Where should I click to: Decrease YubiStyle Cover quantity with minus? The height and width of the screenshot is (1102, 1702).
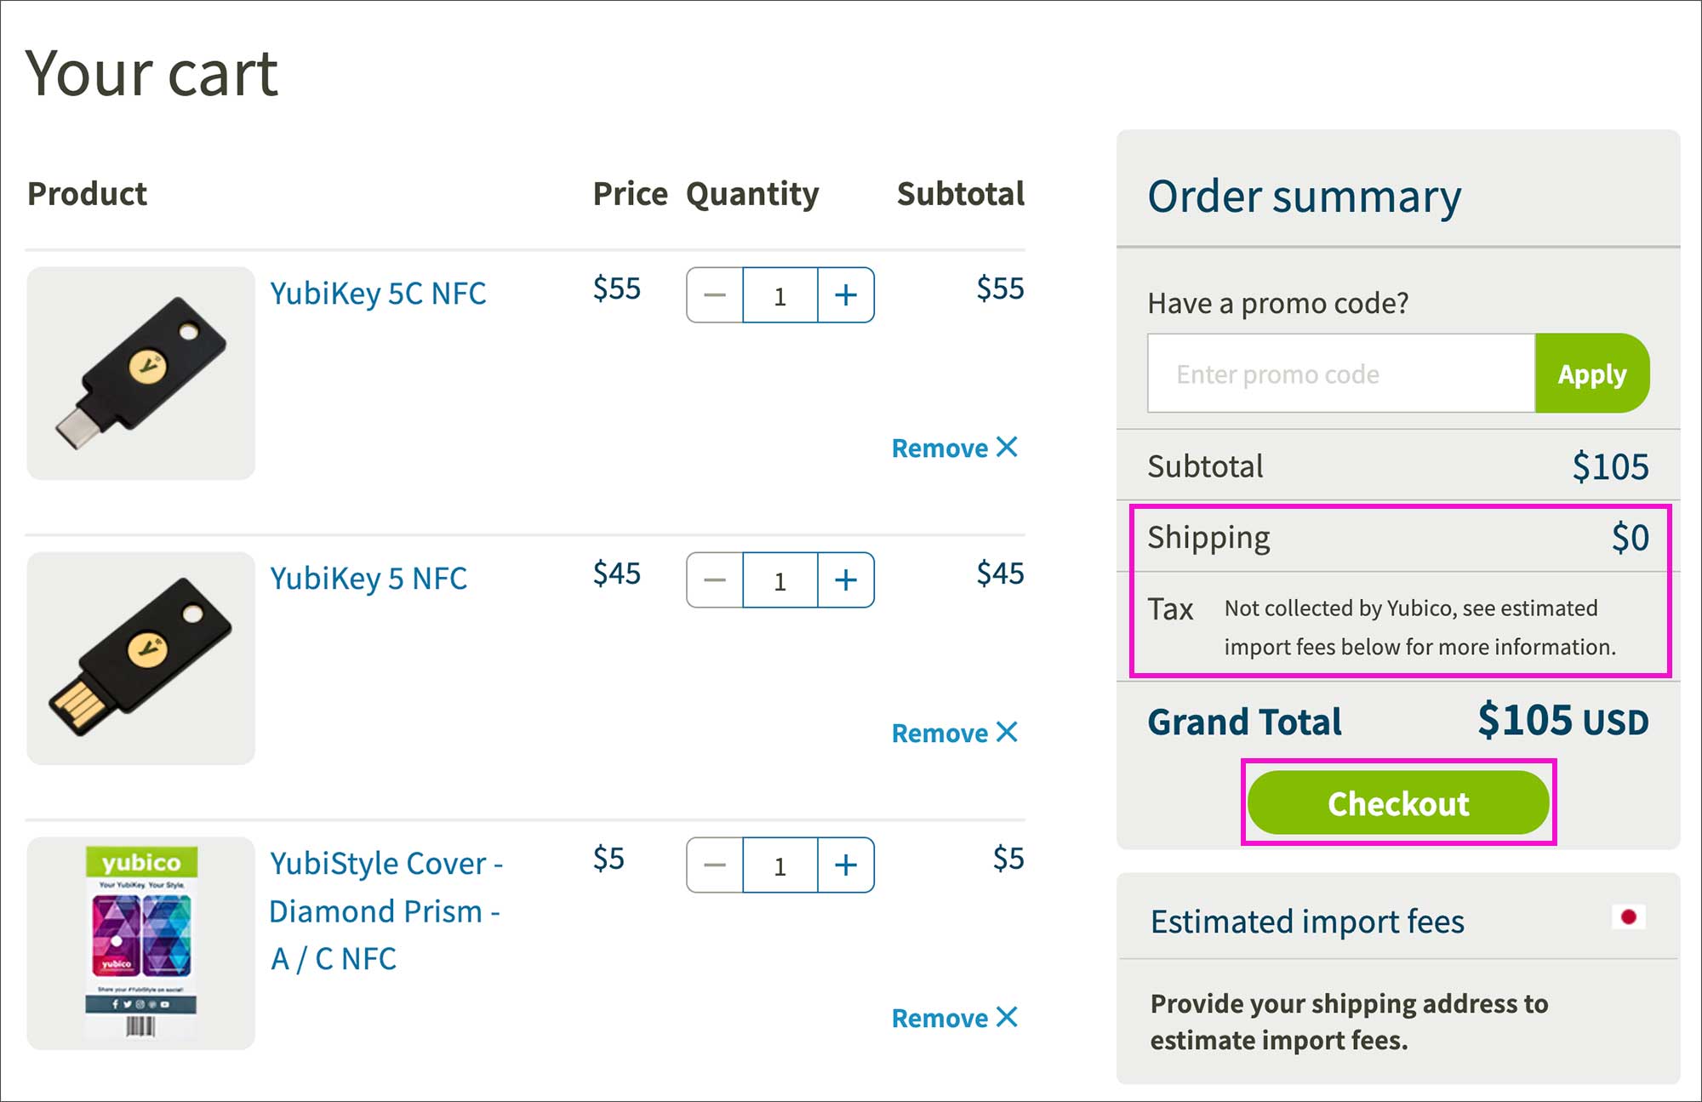click(x=715, y=865)
